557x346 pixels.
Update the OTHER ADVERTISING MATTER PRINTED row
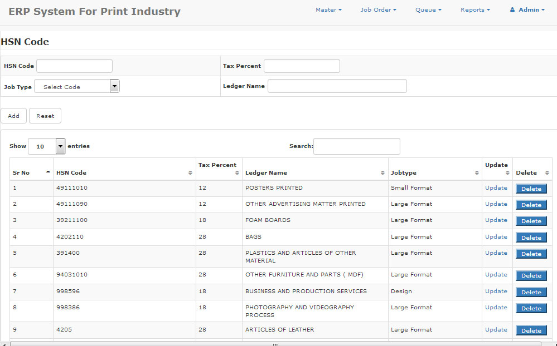496,204
